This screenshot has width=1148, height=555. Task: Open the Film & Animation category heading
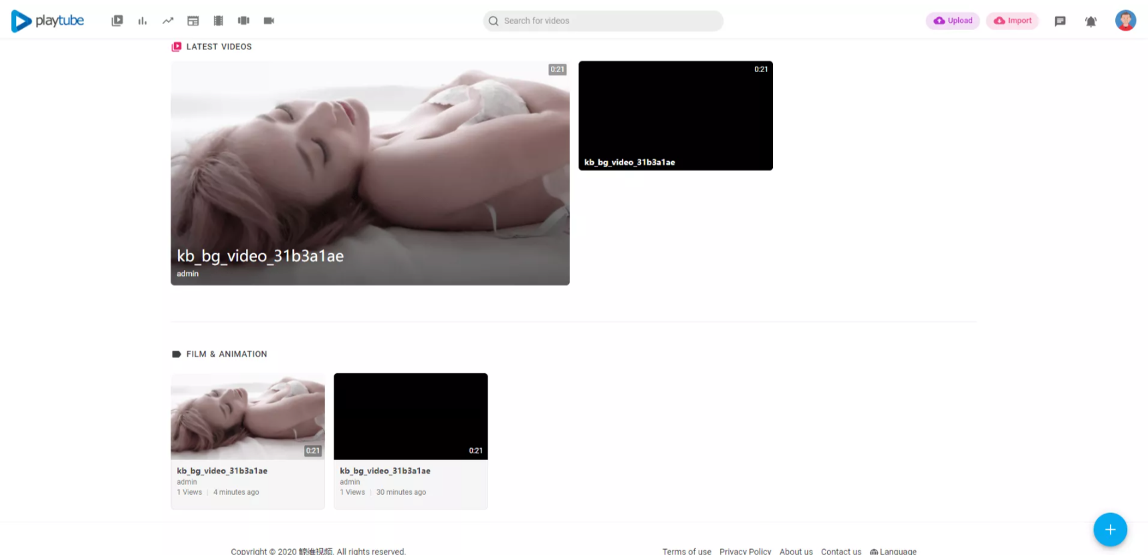226,354
